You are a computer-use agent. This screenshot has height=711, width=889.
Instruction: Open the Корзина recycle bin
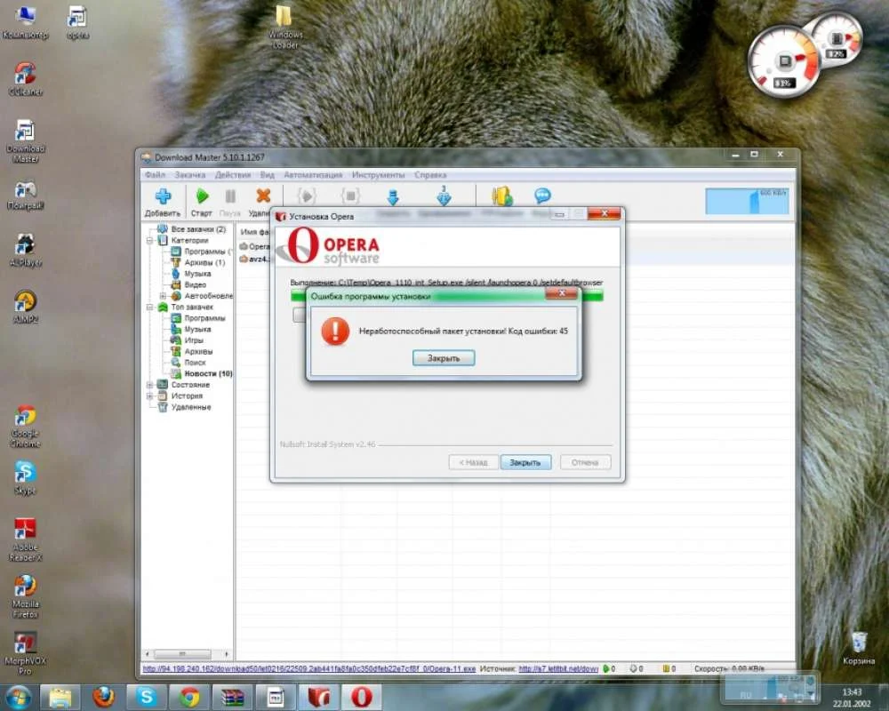[x=859, y=648]
